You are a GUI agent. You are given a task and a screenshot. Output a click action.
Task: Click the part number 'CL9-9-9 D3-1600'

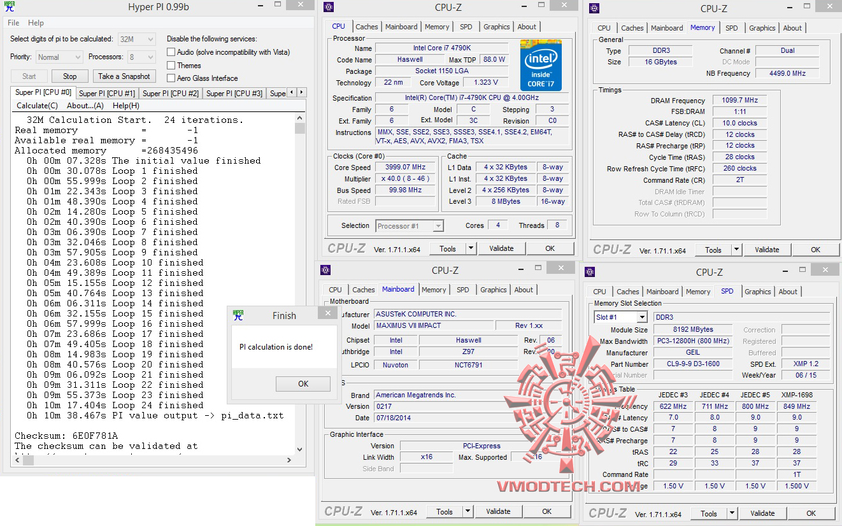693,364
